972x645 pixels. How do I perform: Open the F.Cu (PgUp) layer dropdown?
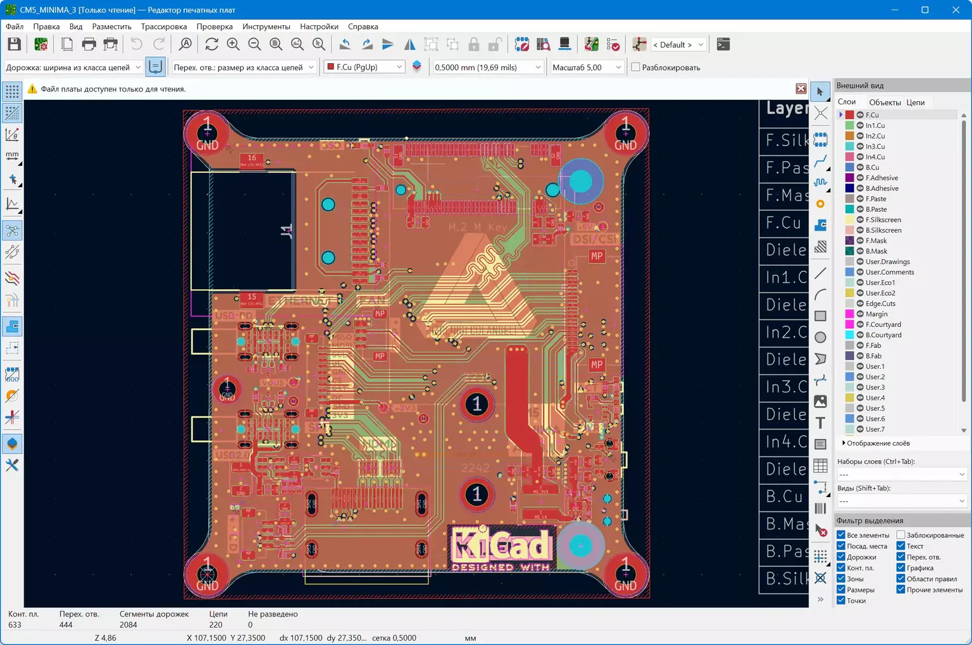click(x=364, y=67)
